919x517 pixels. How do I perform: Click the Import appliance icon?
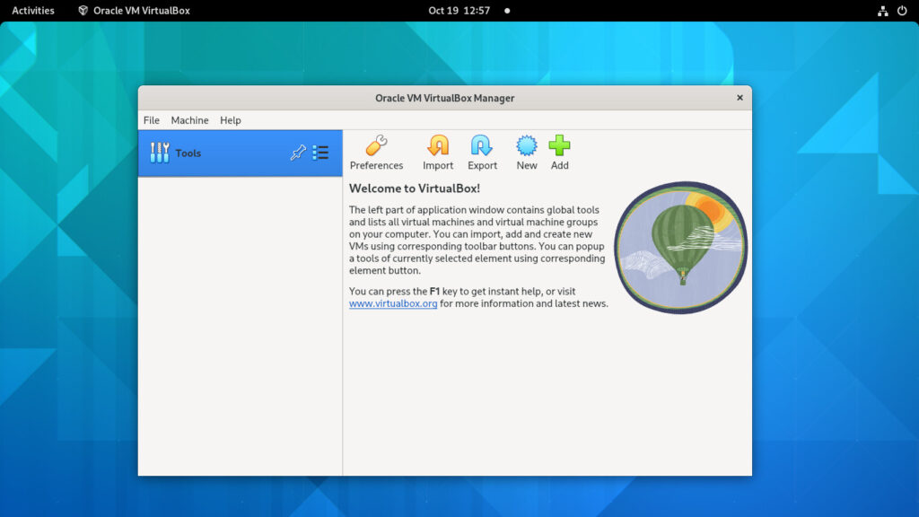pos(438,146)
